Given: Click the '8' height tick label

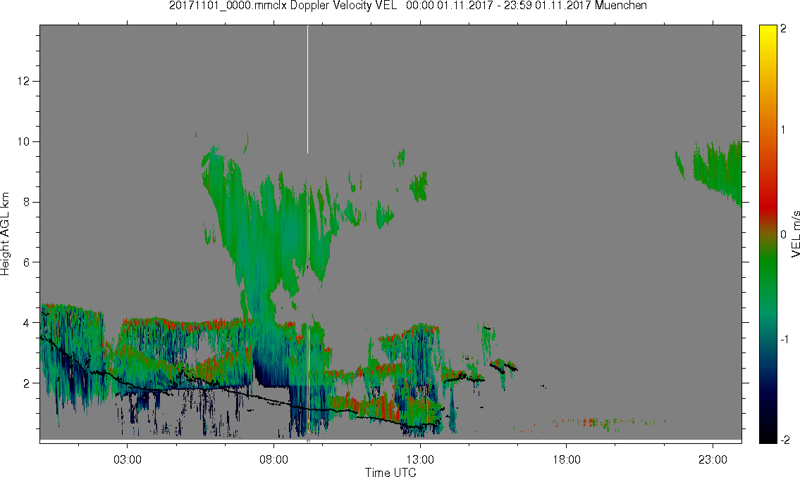Looking at the screenshot, I should (27, 202).
